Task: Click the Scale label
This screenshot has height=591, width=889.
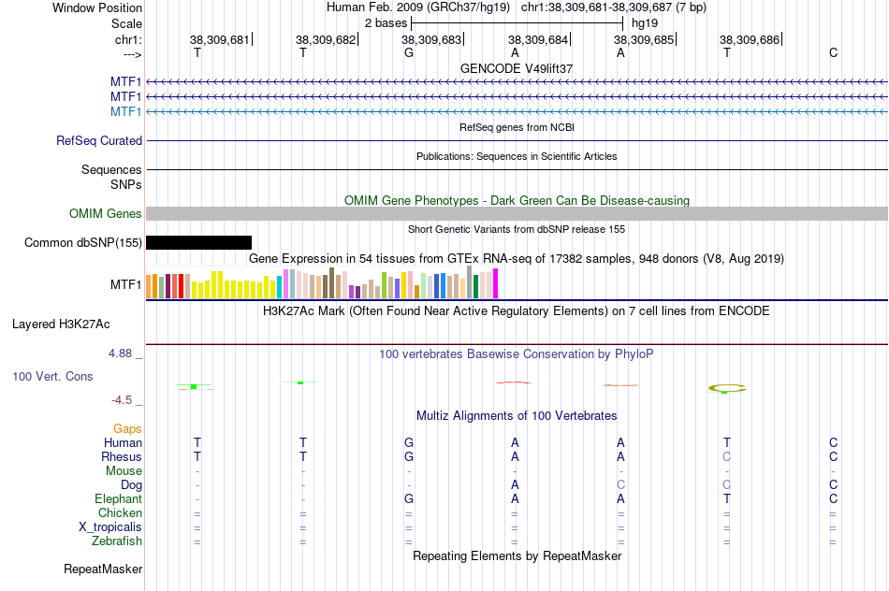Action: click(x=127, y=23)
